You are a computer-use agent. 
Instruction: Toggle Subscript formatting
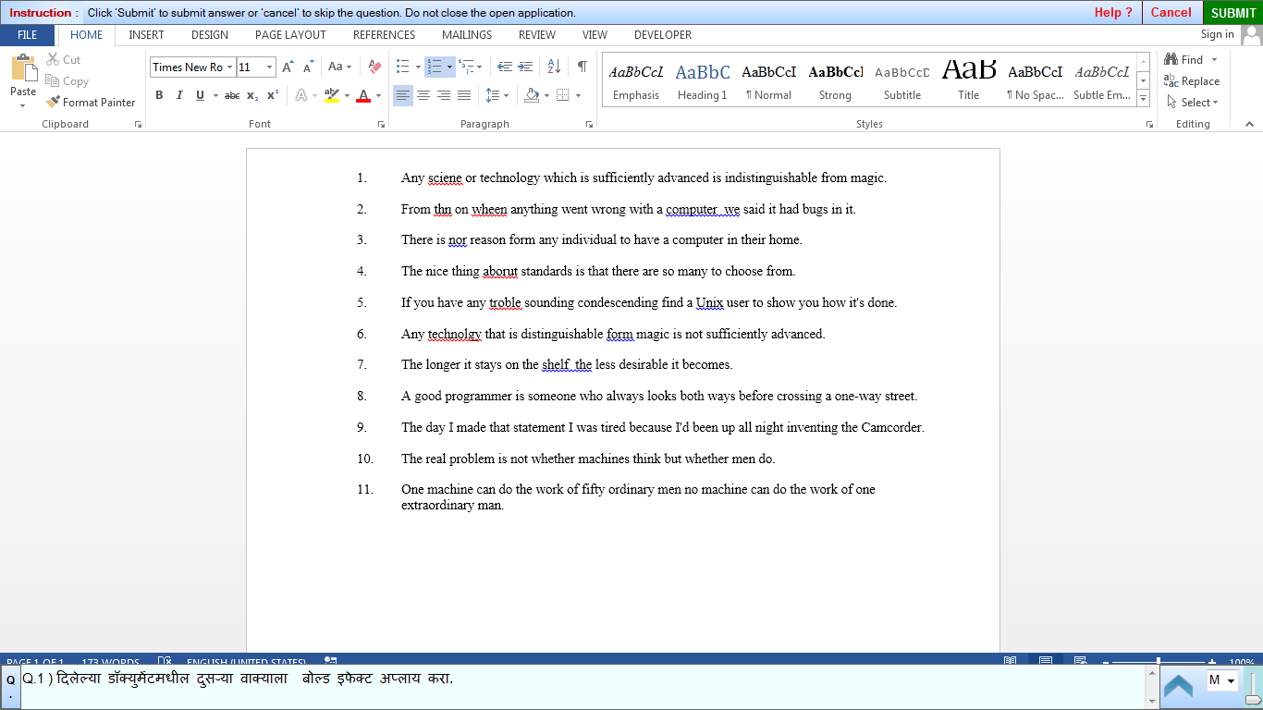click(x=252, y=95)
